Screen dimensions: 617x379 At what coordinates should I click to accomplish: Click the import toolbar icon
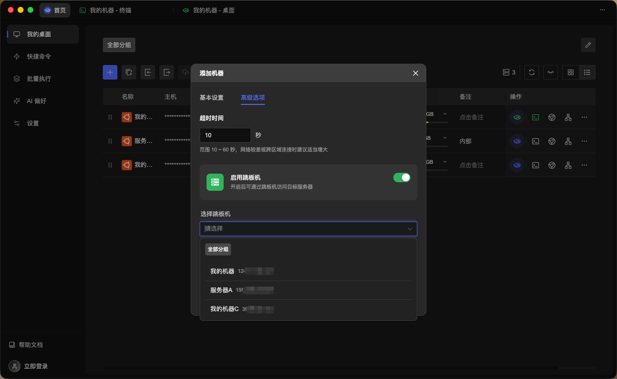pyautogui.click(x=148, y=72)
